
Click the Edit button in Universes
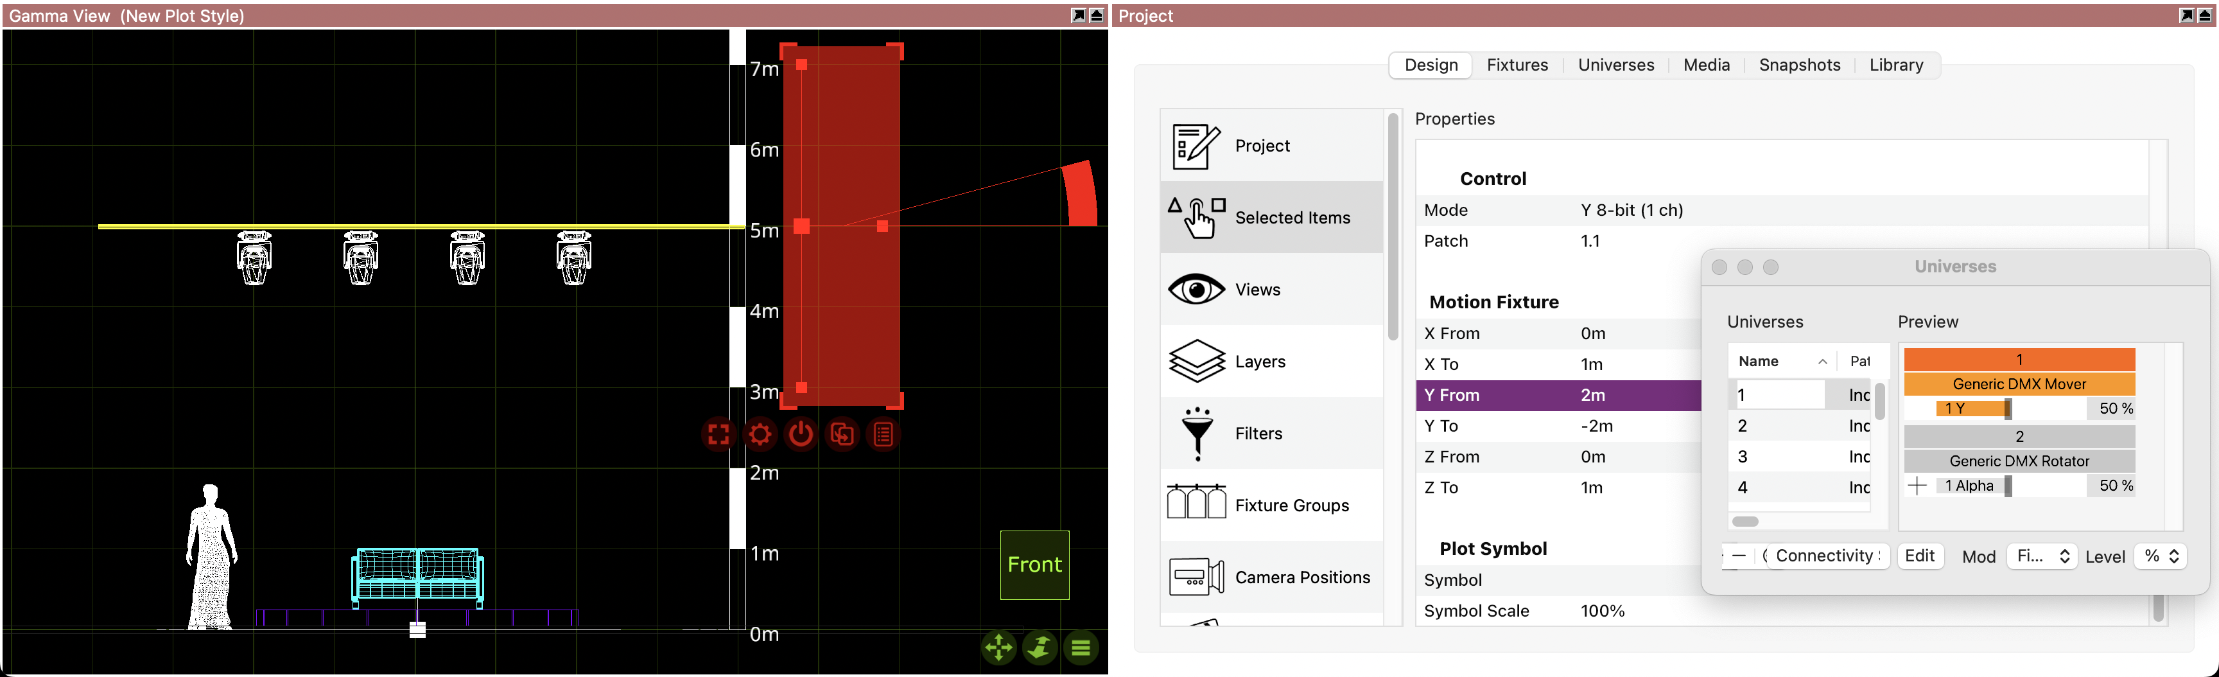[x=1919, y=556]
